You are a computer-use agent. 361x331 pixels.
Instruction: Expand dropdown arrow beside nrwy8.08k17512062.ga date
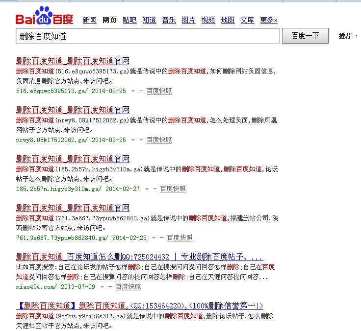[x=133, y=140]
